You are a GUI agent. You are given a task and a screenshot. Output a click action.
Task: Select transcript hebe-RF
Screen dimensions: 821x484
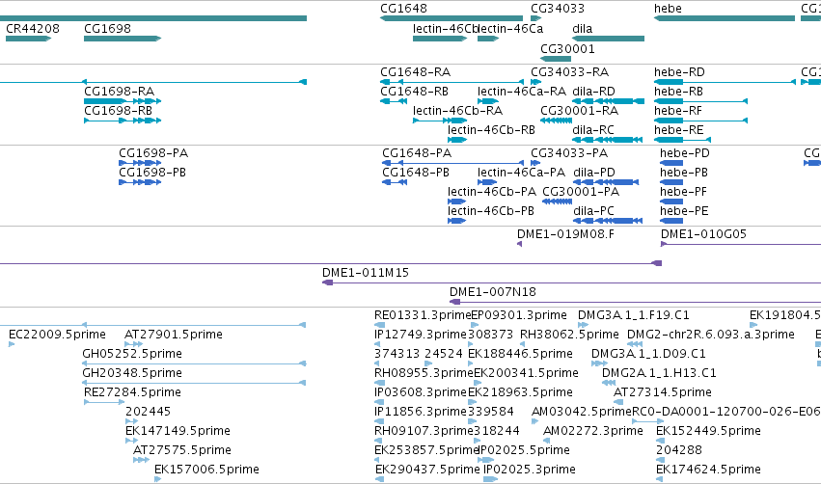click(700, 121)
